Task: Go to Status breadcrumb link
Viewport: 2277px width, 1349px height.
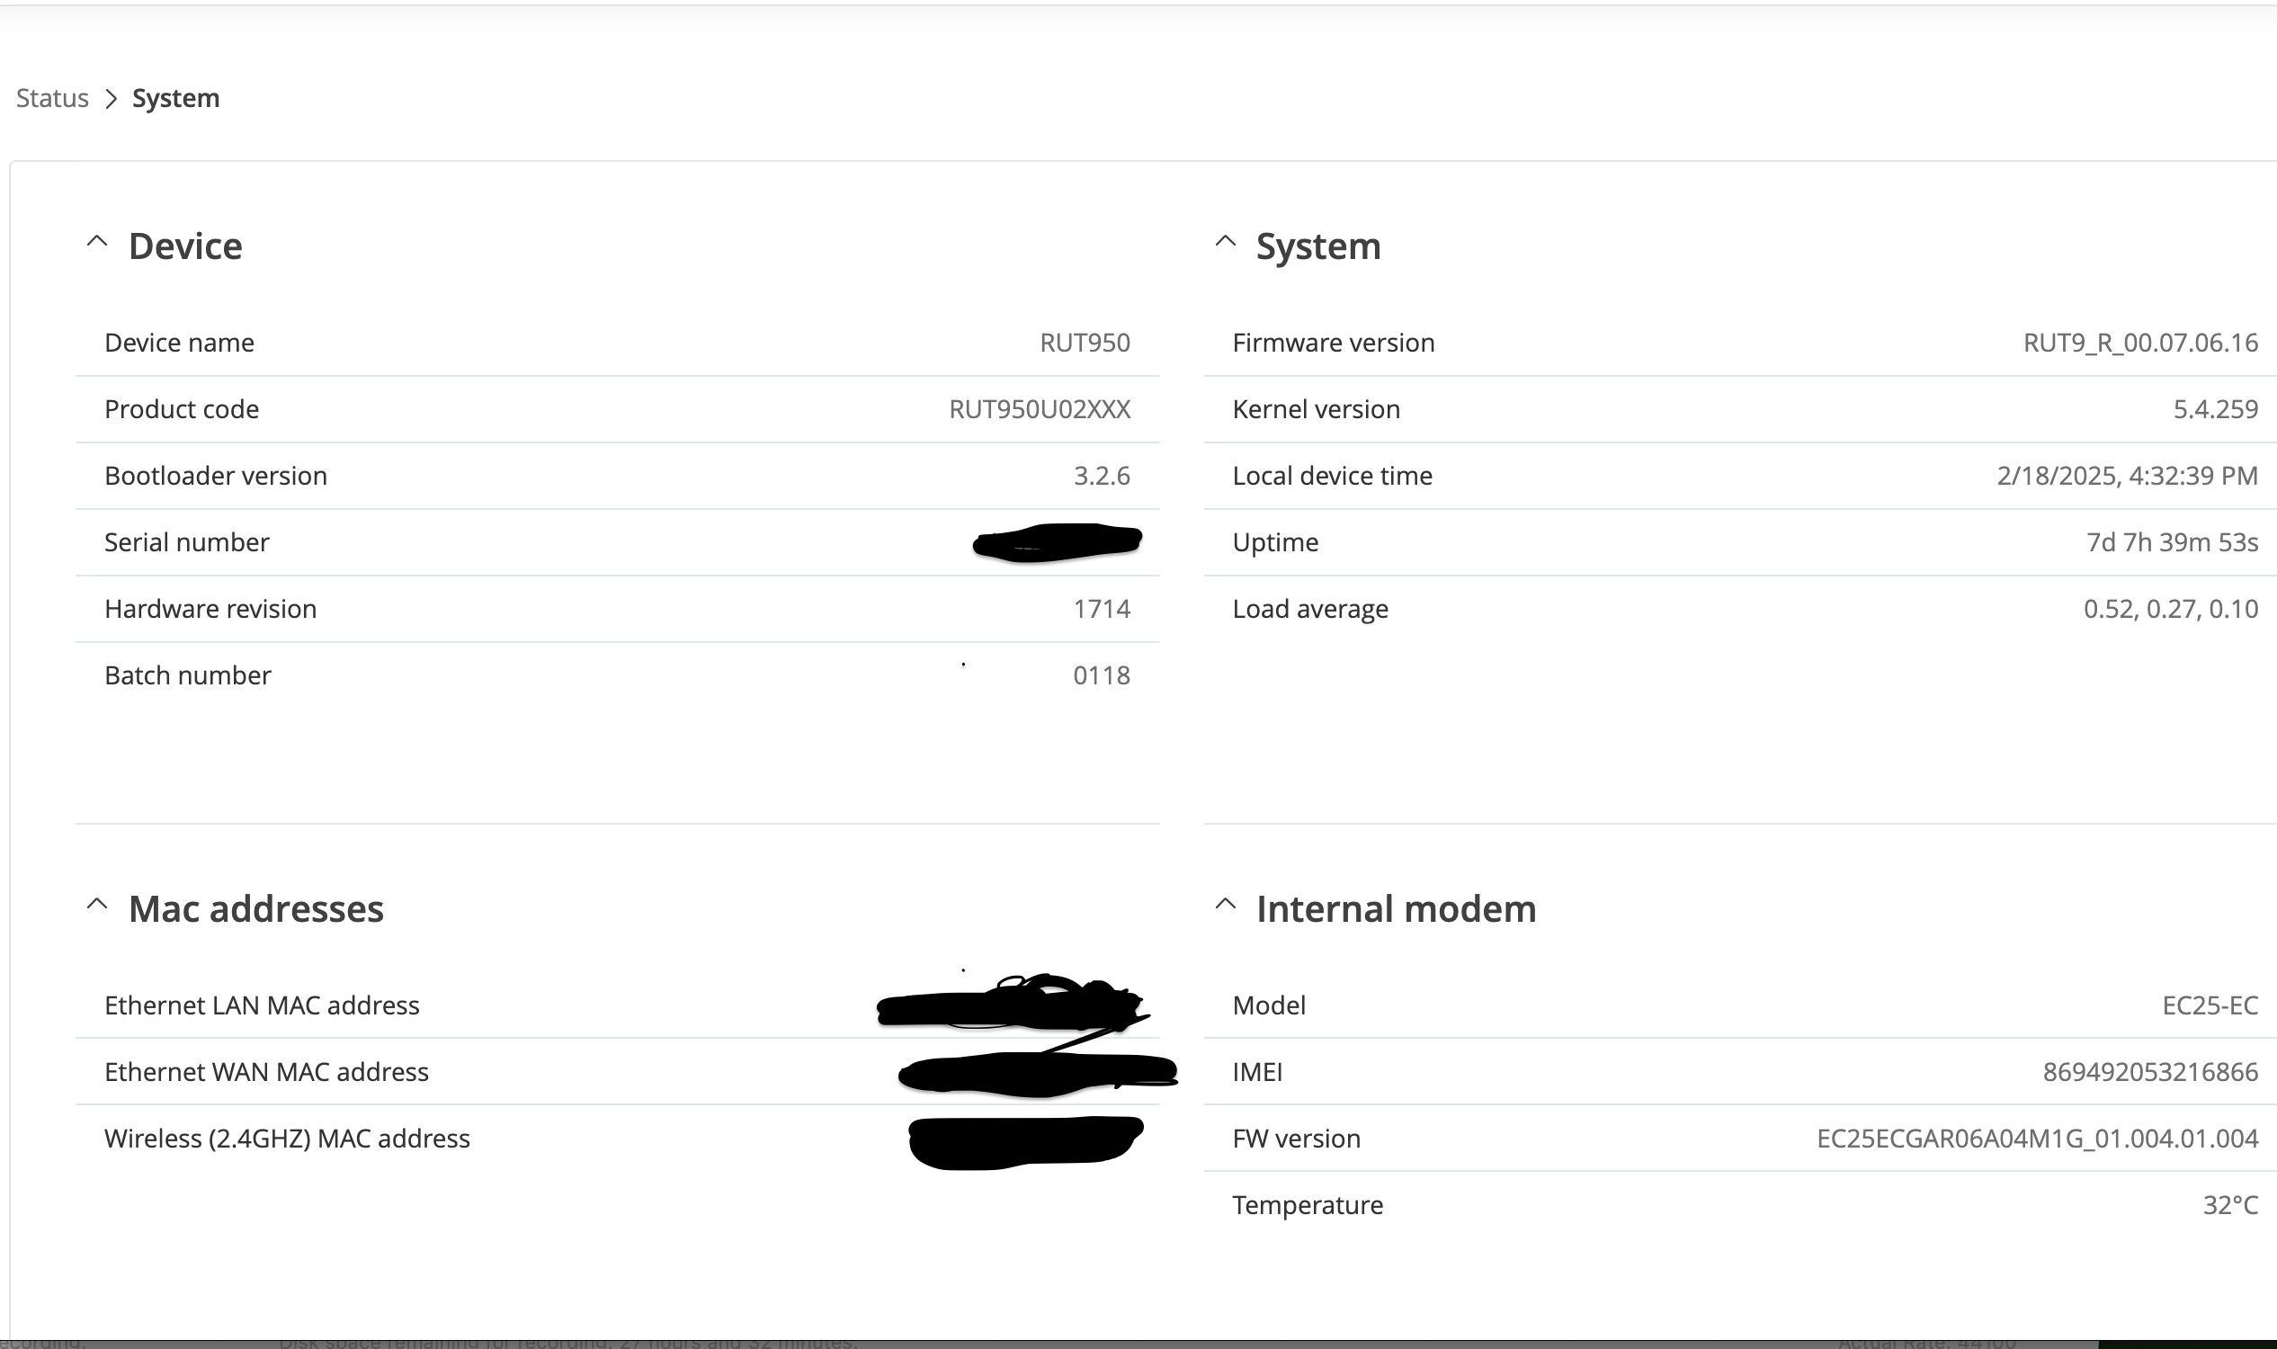Action: click(x=53, y=98)
